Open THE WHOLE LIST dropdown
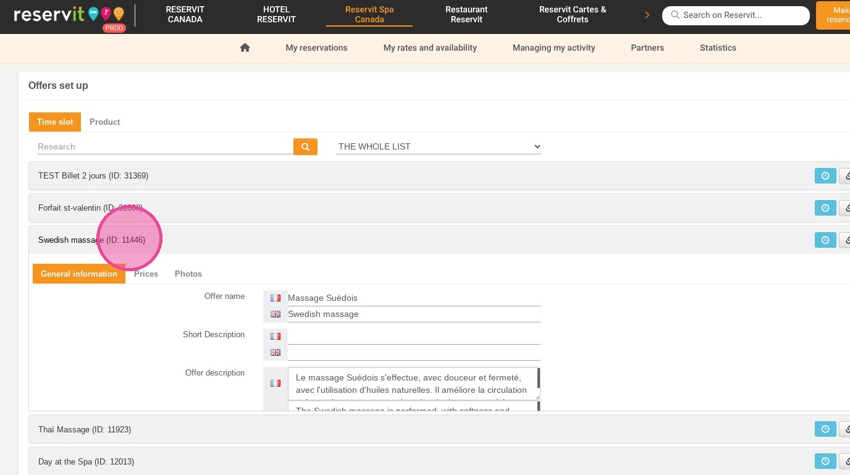This screenshot has width=850, height=475. [439, 146]
